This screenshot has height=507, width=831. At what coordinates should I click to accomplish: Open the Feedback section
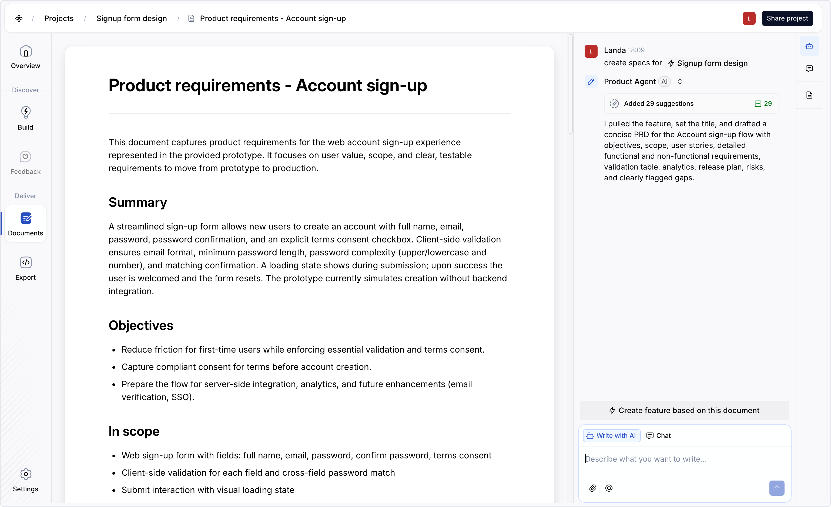click(25, 163)
